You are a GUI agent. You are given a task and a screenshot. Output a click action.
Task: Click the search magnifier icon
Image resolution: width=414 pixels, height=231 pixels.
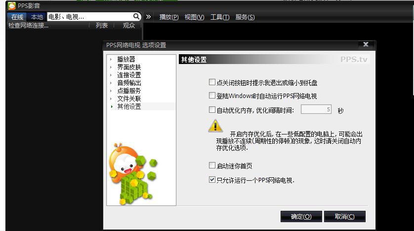136,17
